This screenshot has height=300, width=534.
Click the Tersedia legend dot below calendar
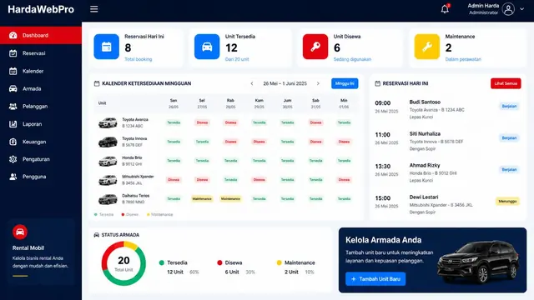click(x=96, y=215)
